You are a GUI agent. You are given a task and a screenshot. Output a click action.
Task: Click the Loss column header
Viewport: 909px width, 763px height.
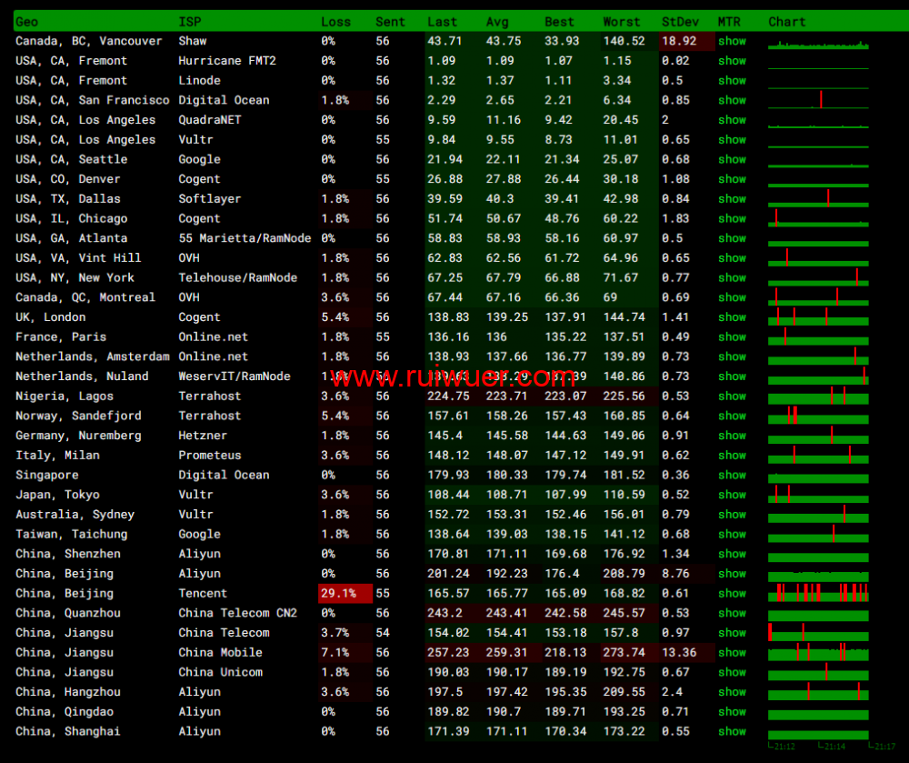point(335,22)
